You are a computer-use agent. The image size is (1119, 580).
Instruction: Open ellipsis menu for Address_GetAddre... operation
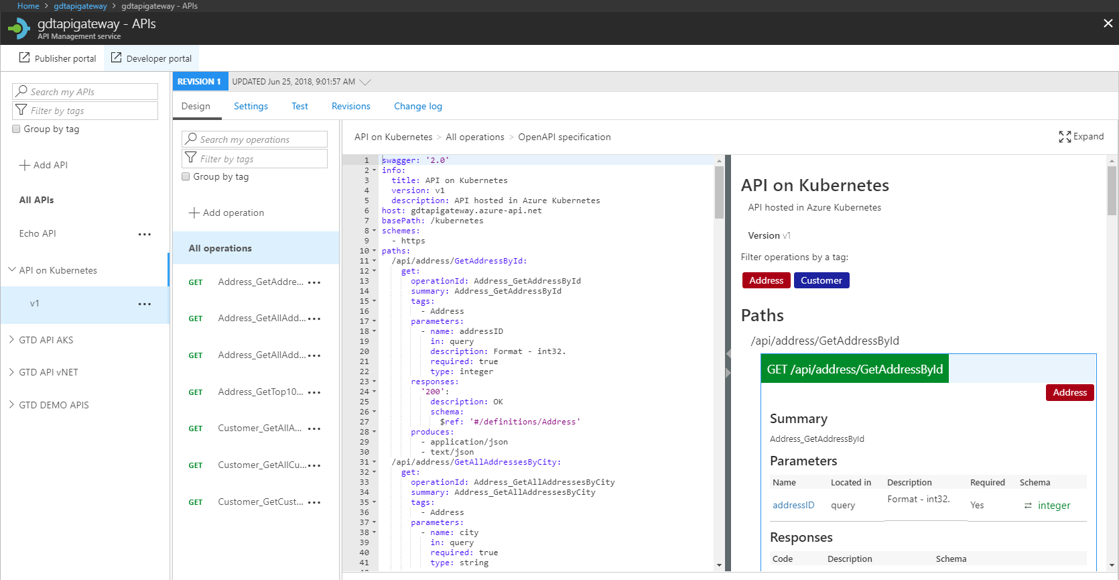coord(314,282)
